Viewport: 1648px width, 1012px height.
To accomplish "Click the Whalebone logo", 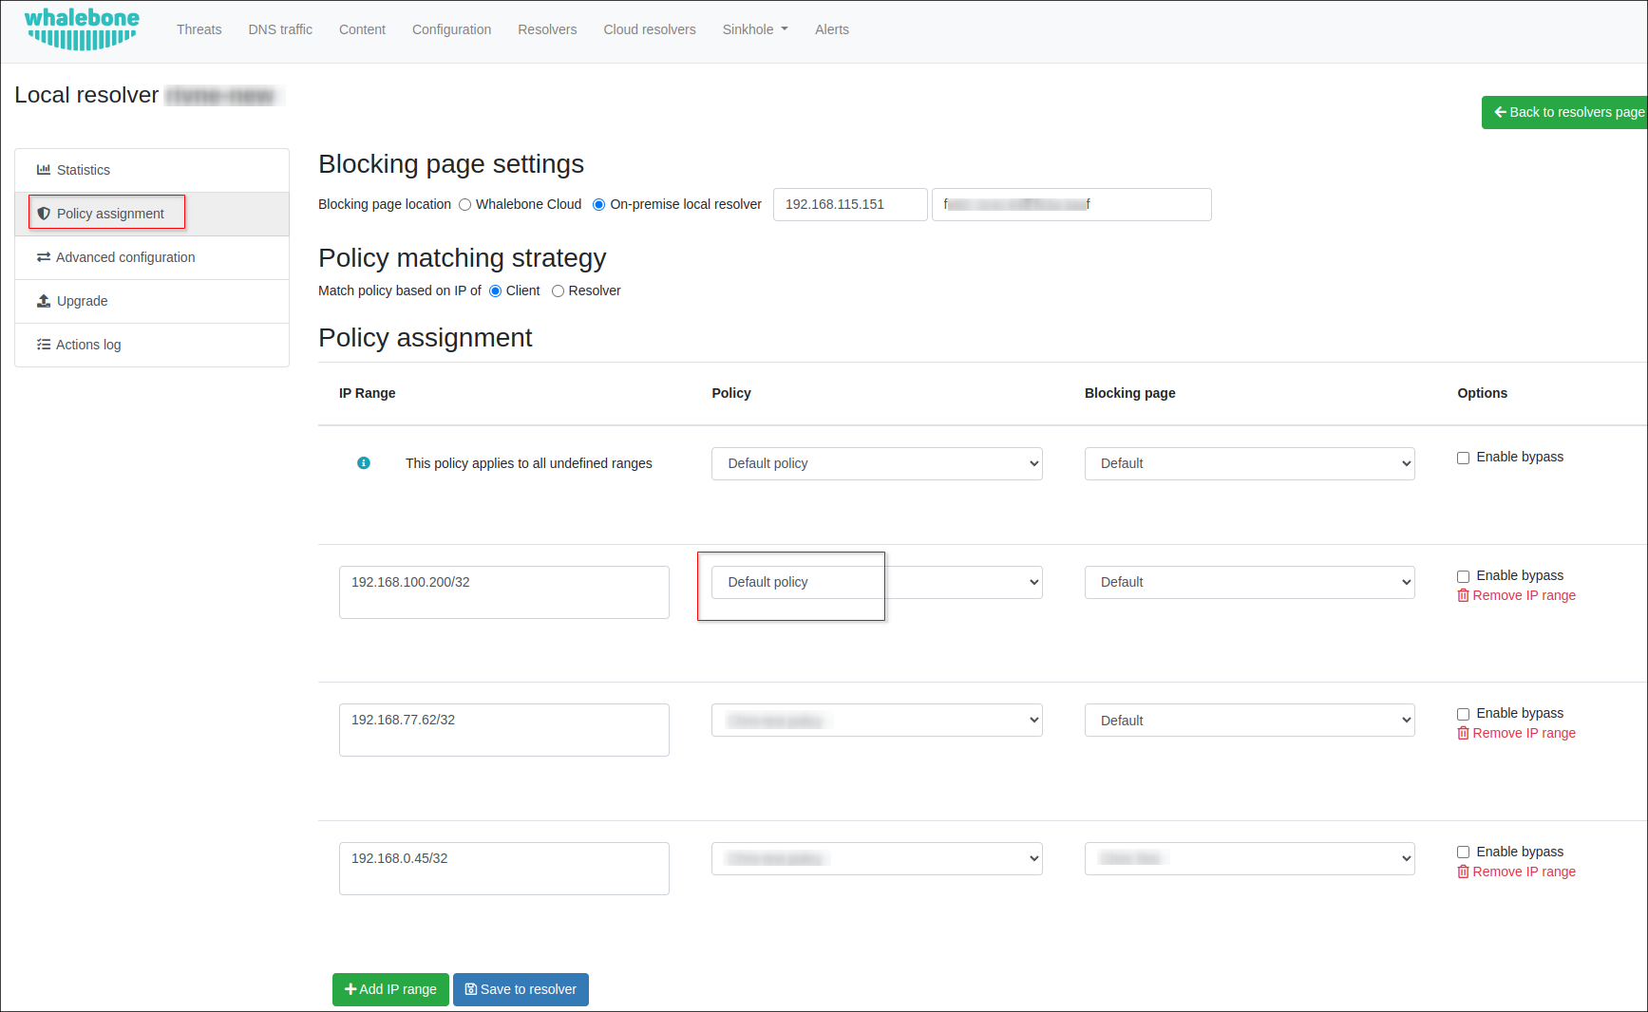I will (82, 29).
